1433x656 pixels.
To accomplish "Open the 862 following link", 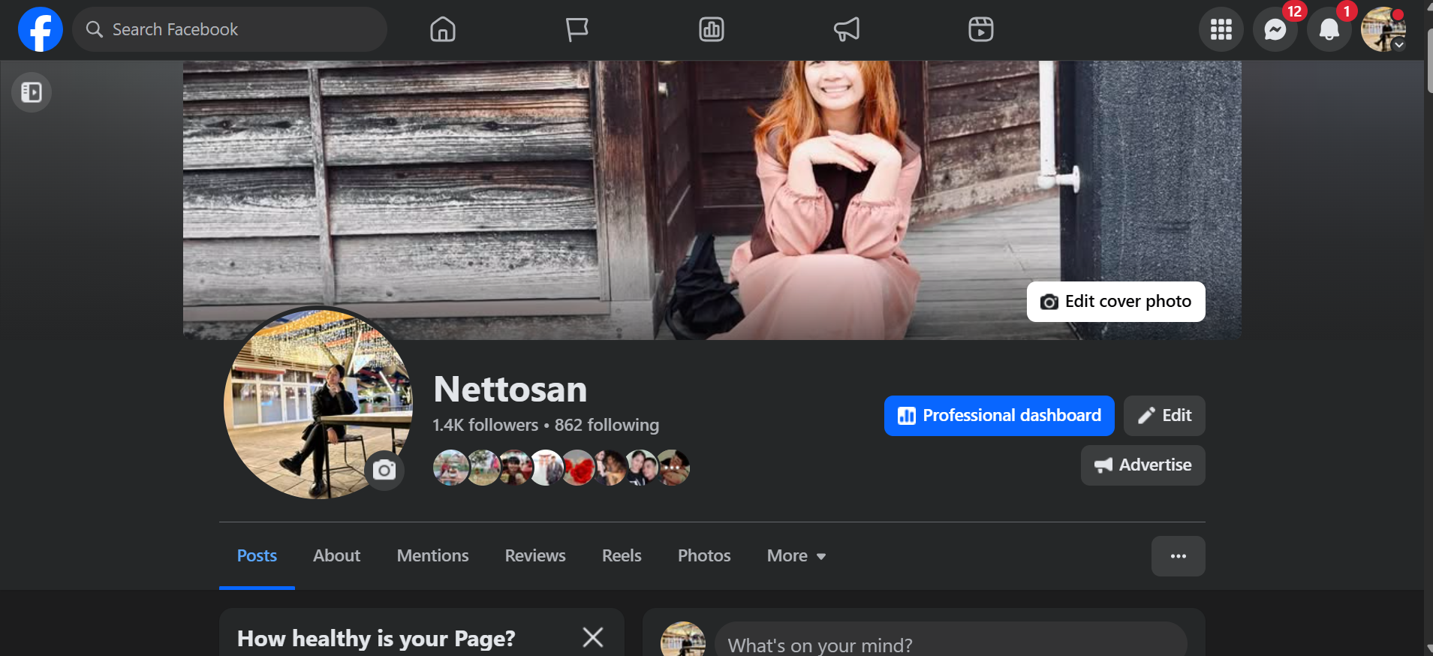I will tap(607, 425).
